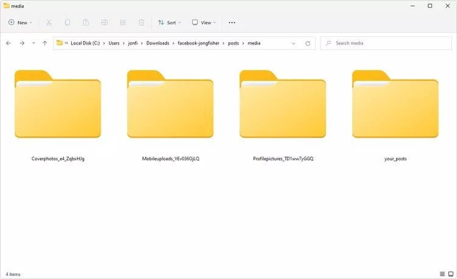
Task: Click facebook-jongfisher in the breadcrumb path
Action: [200, 43]
